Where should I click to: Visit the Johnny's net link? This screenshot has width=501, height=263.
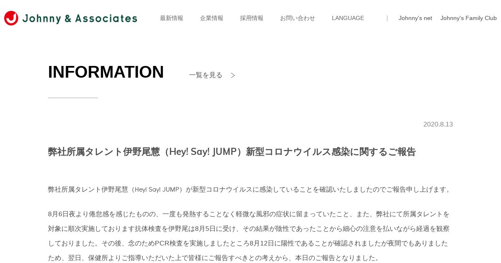pos(415,18)
